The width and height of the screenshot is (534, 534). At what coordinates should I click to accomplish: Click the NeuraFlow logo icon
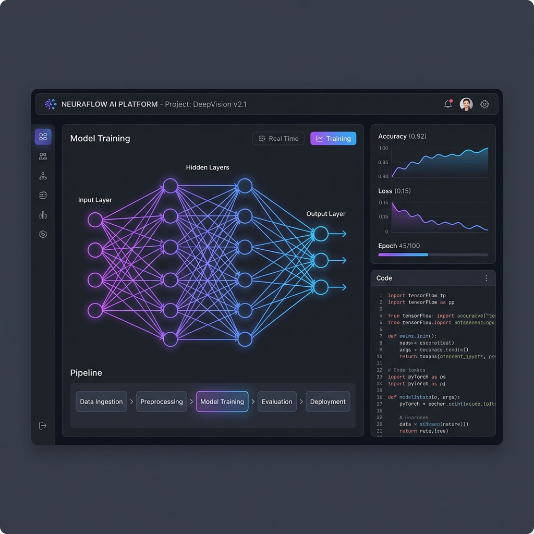pos(51,104)
